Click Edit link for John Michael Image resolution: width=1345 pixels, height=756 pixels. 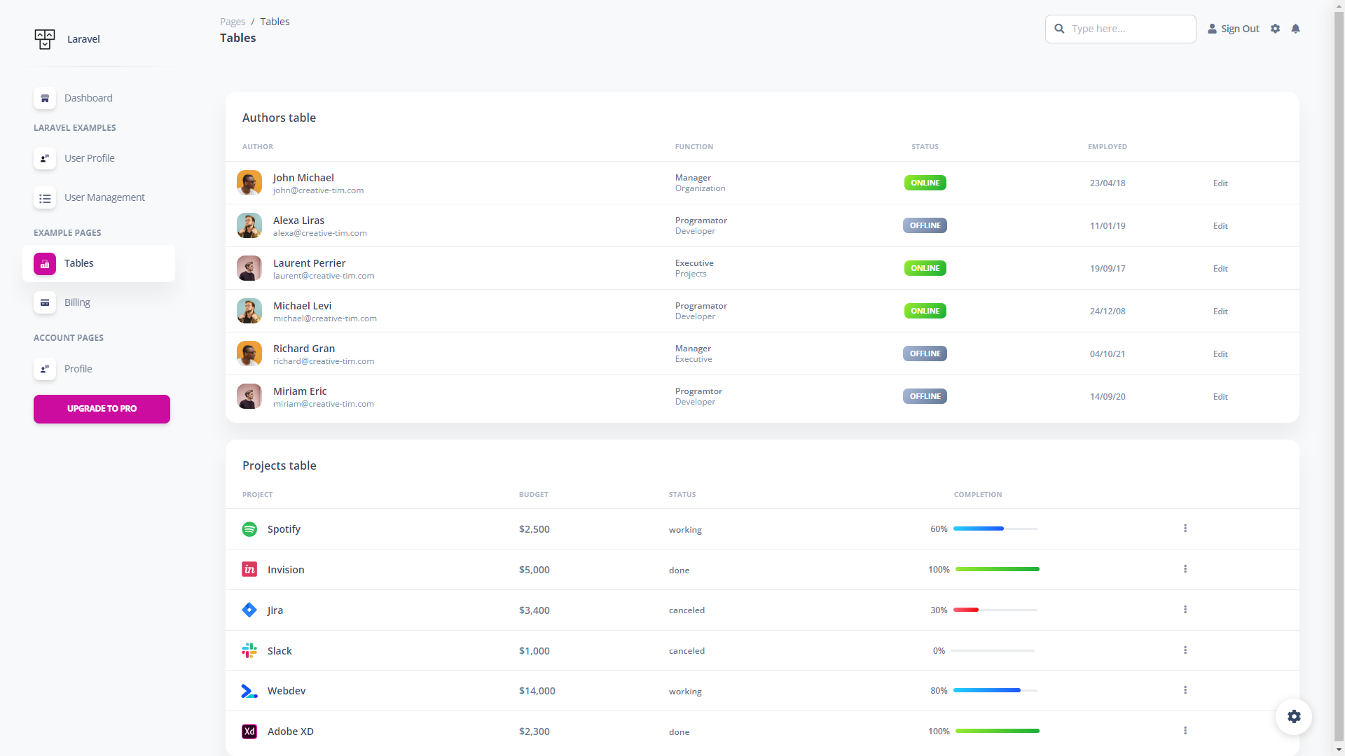coord(1220,183)
